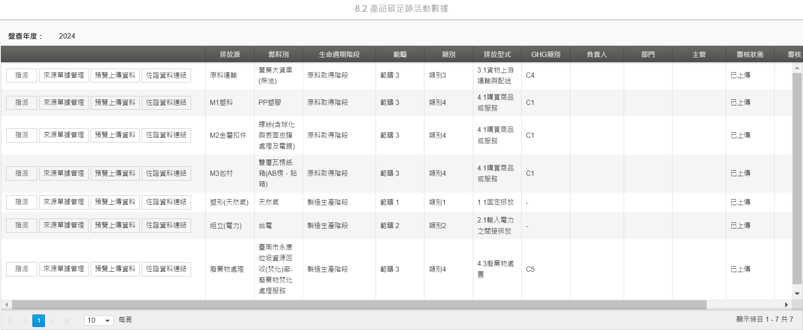Click the GHG類別 column header

546,54
